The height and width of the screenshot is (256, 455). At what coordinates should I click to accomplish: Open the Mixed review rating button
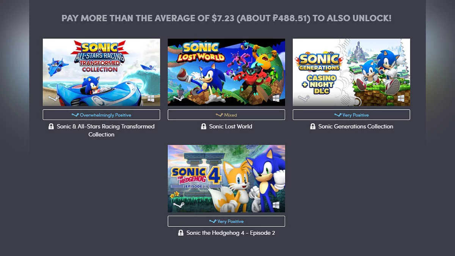pos(226,115)
